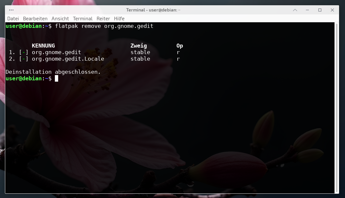This screenshot has width=345, height=198.
Task: Click the 'Deinstallation abgeschlossen.' output line
Action: pos(53,72)
